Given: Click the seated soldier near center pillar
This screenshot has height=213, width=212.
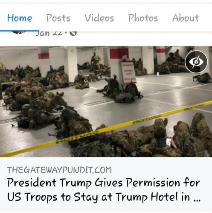Looking at the screenshot, I should point(81,80).
